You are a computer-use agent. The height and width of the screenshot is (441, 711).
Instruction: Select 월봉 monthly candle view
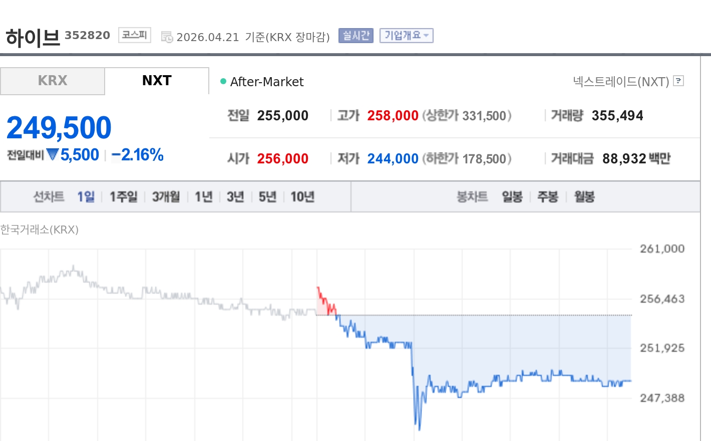point(584,197)
